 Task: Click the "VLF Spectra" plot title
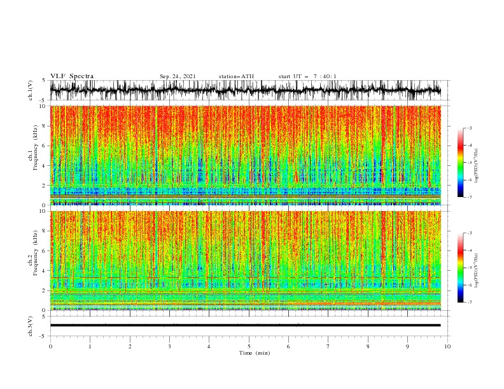coord(72,76)
